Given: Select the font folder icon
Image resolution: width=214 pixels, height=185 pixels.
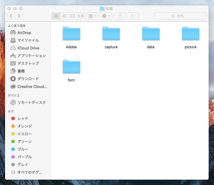Looking at the screenshot, I should click(71, 67).
